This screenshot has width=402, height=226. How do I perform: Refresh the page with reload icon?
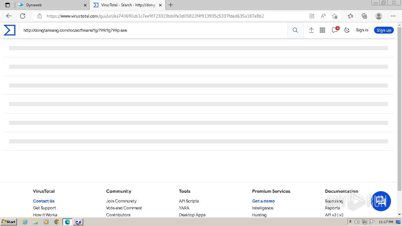click(x=23, y=16)
